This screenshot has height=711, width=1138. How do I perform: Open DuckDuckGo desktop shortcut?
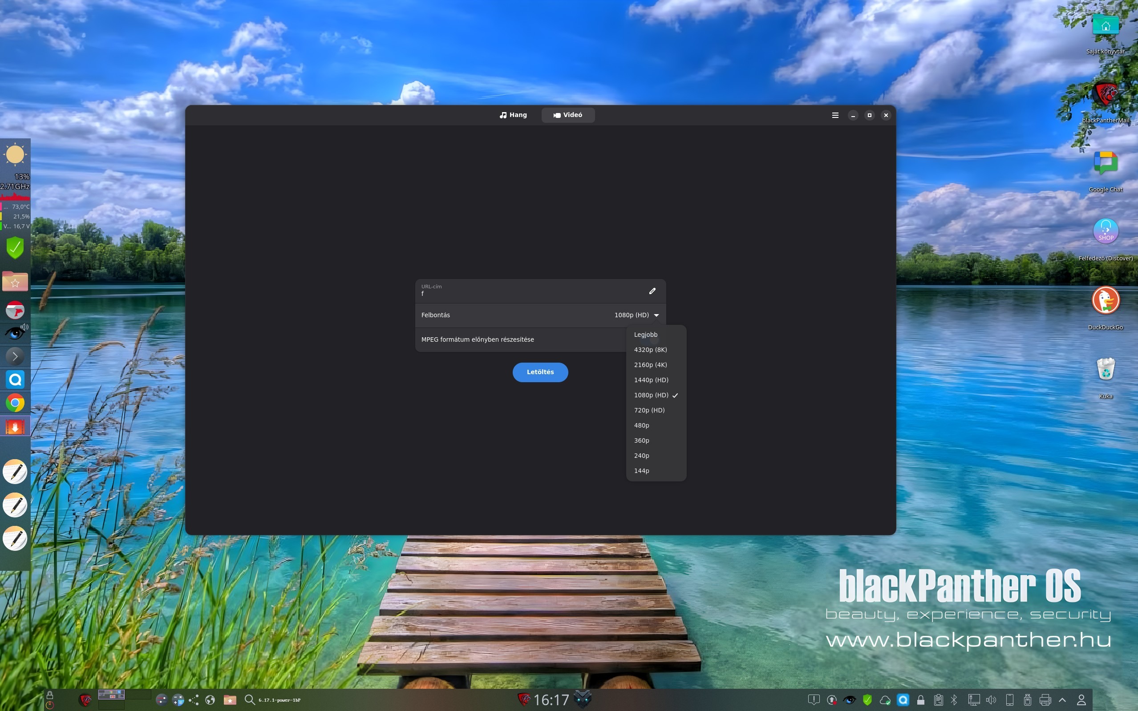pos(1105,300)
